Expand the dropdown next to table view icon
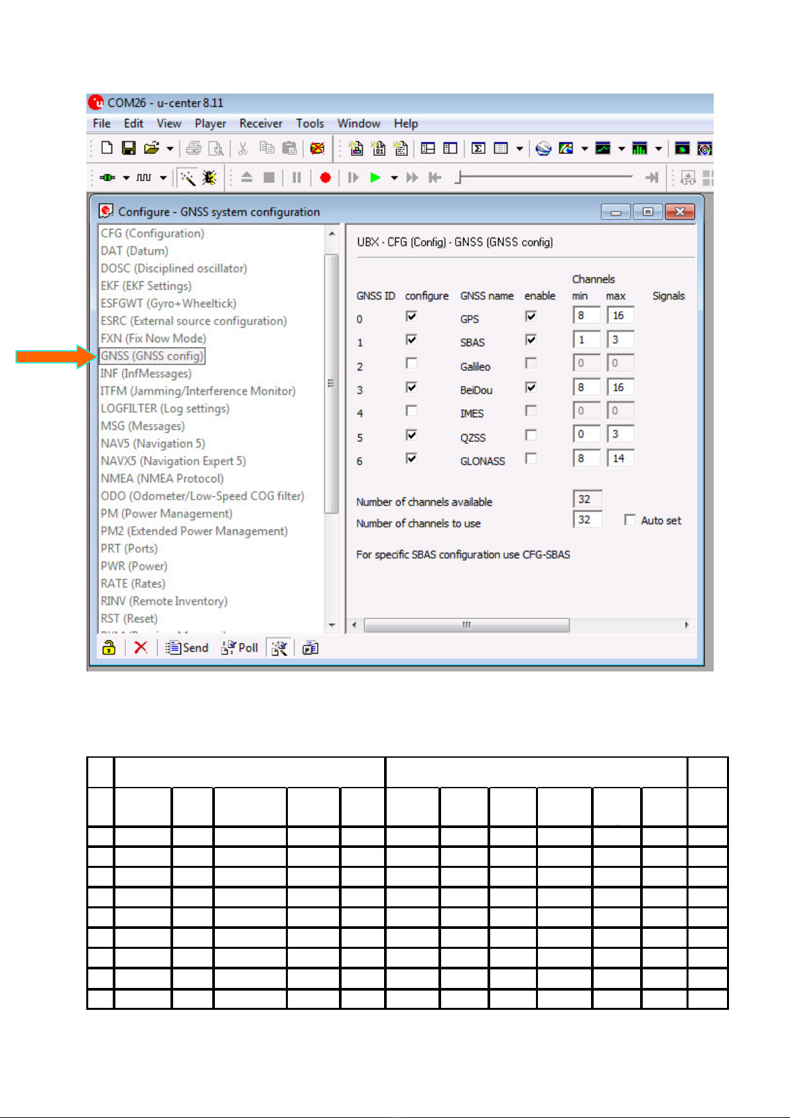 tap(519, 149)
